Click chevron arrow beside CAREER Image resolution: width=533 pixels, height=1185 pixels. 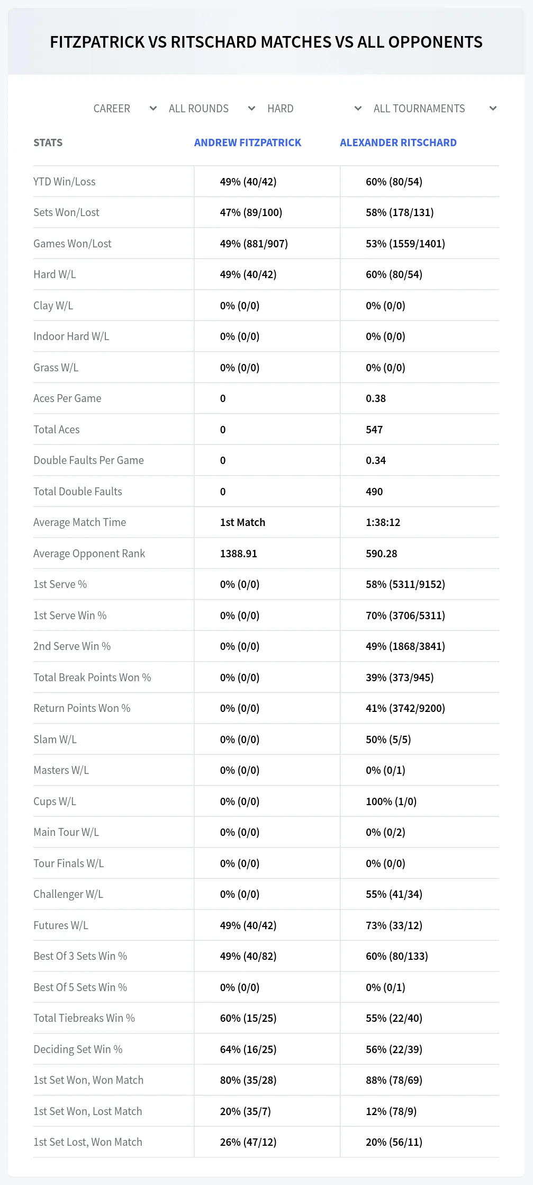point(153,109)
